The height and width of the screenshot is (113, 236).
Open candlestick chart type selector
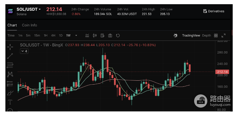pyautogui.click(x=95, y=35)
